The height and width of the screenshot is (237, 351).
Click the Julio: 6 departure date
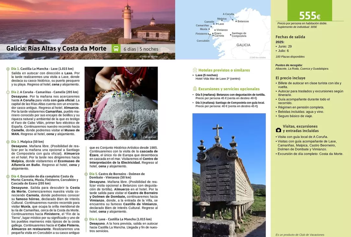point(283,51)
